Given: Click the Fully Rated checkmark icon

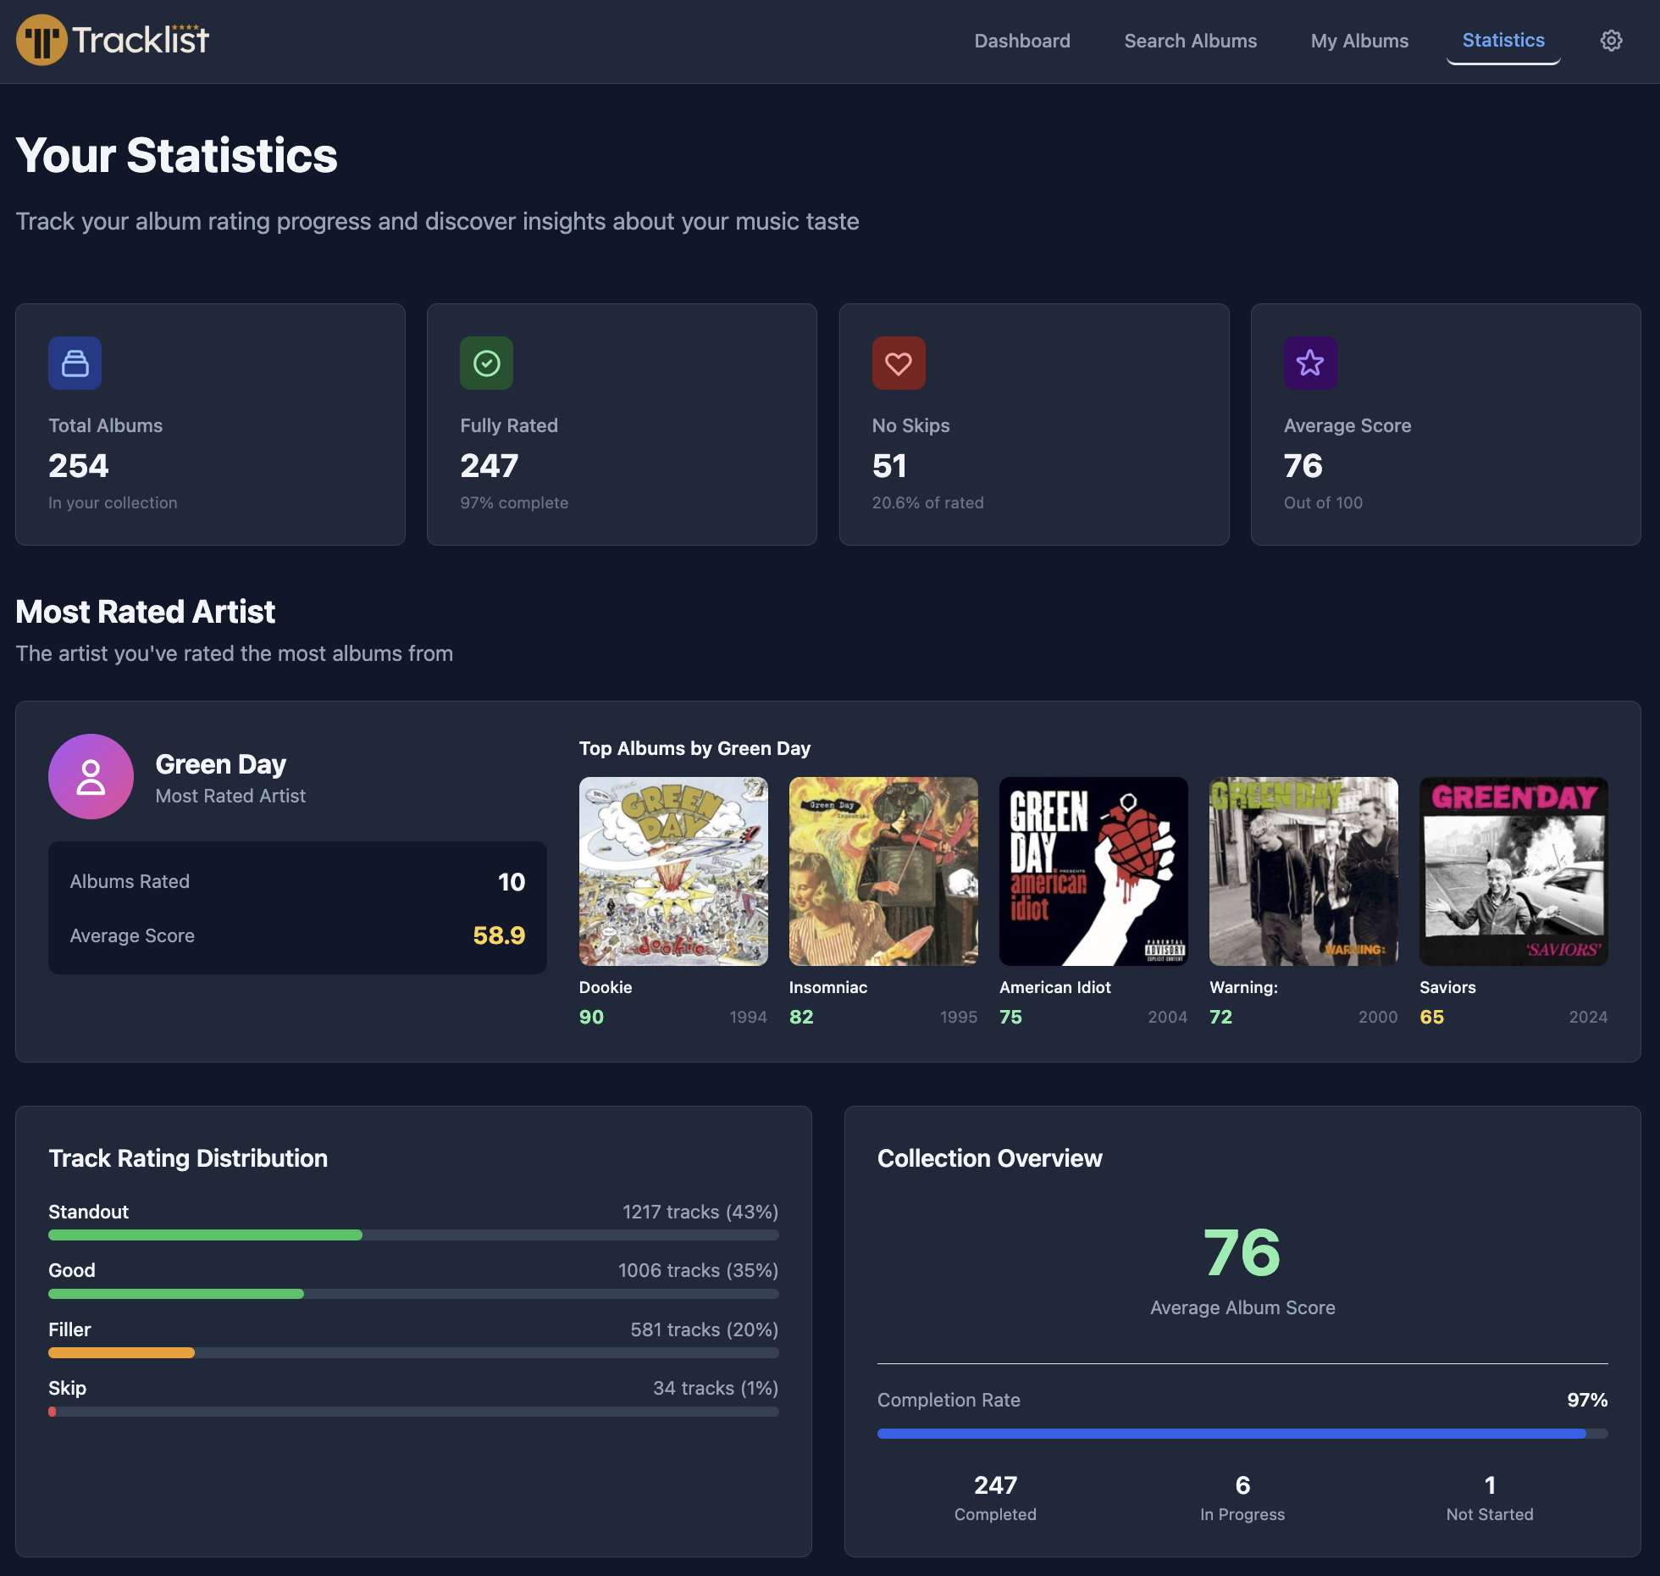Looking at the screenshot, I should point(486,363).
